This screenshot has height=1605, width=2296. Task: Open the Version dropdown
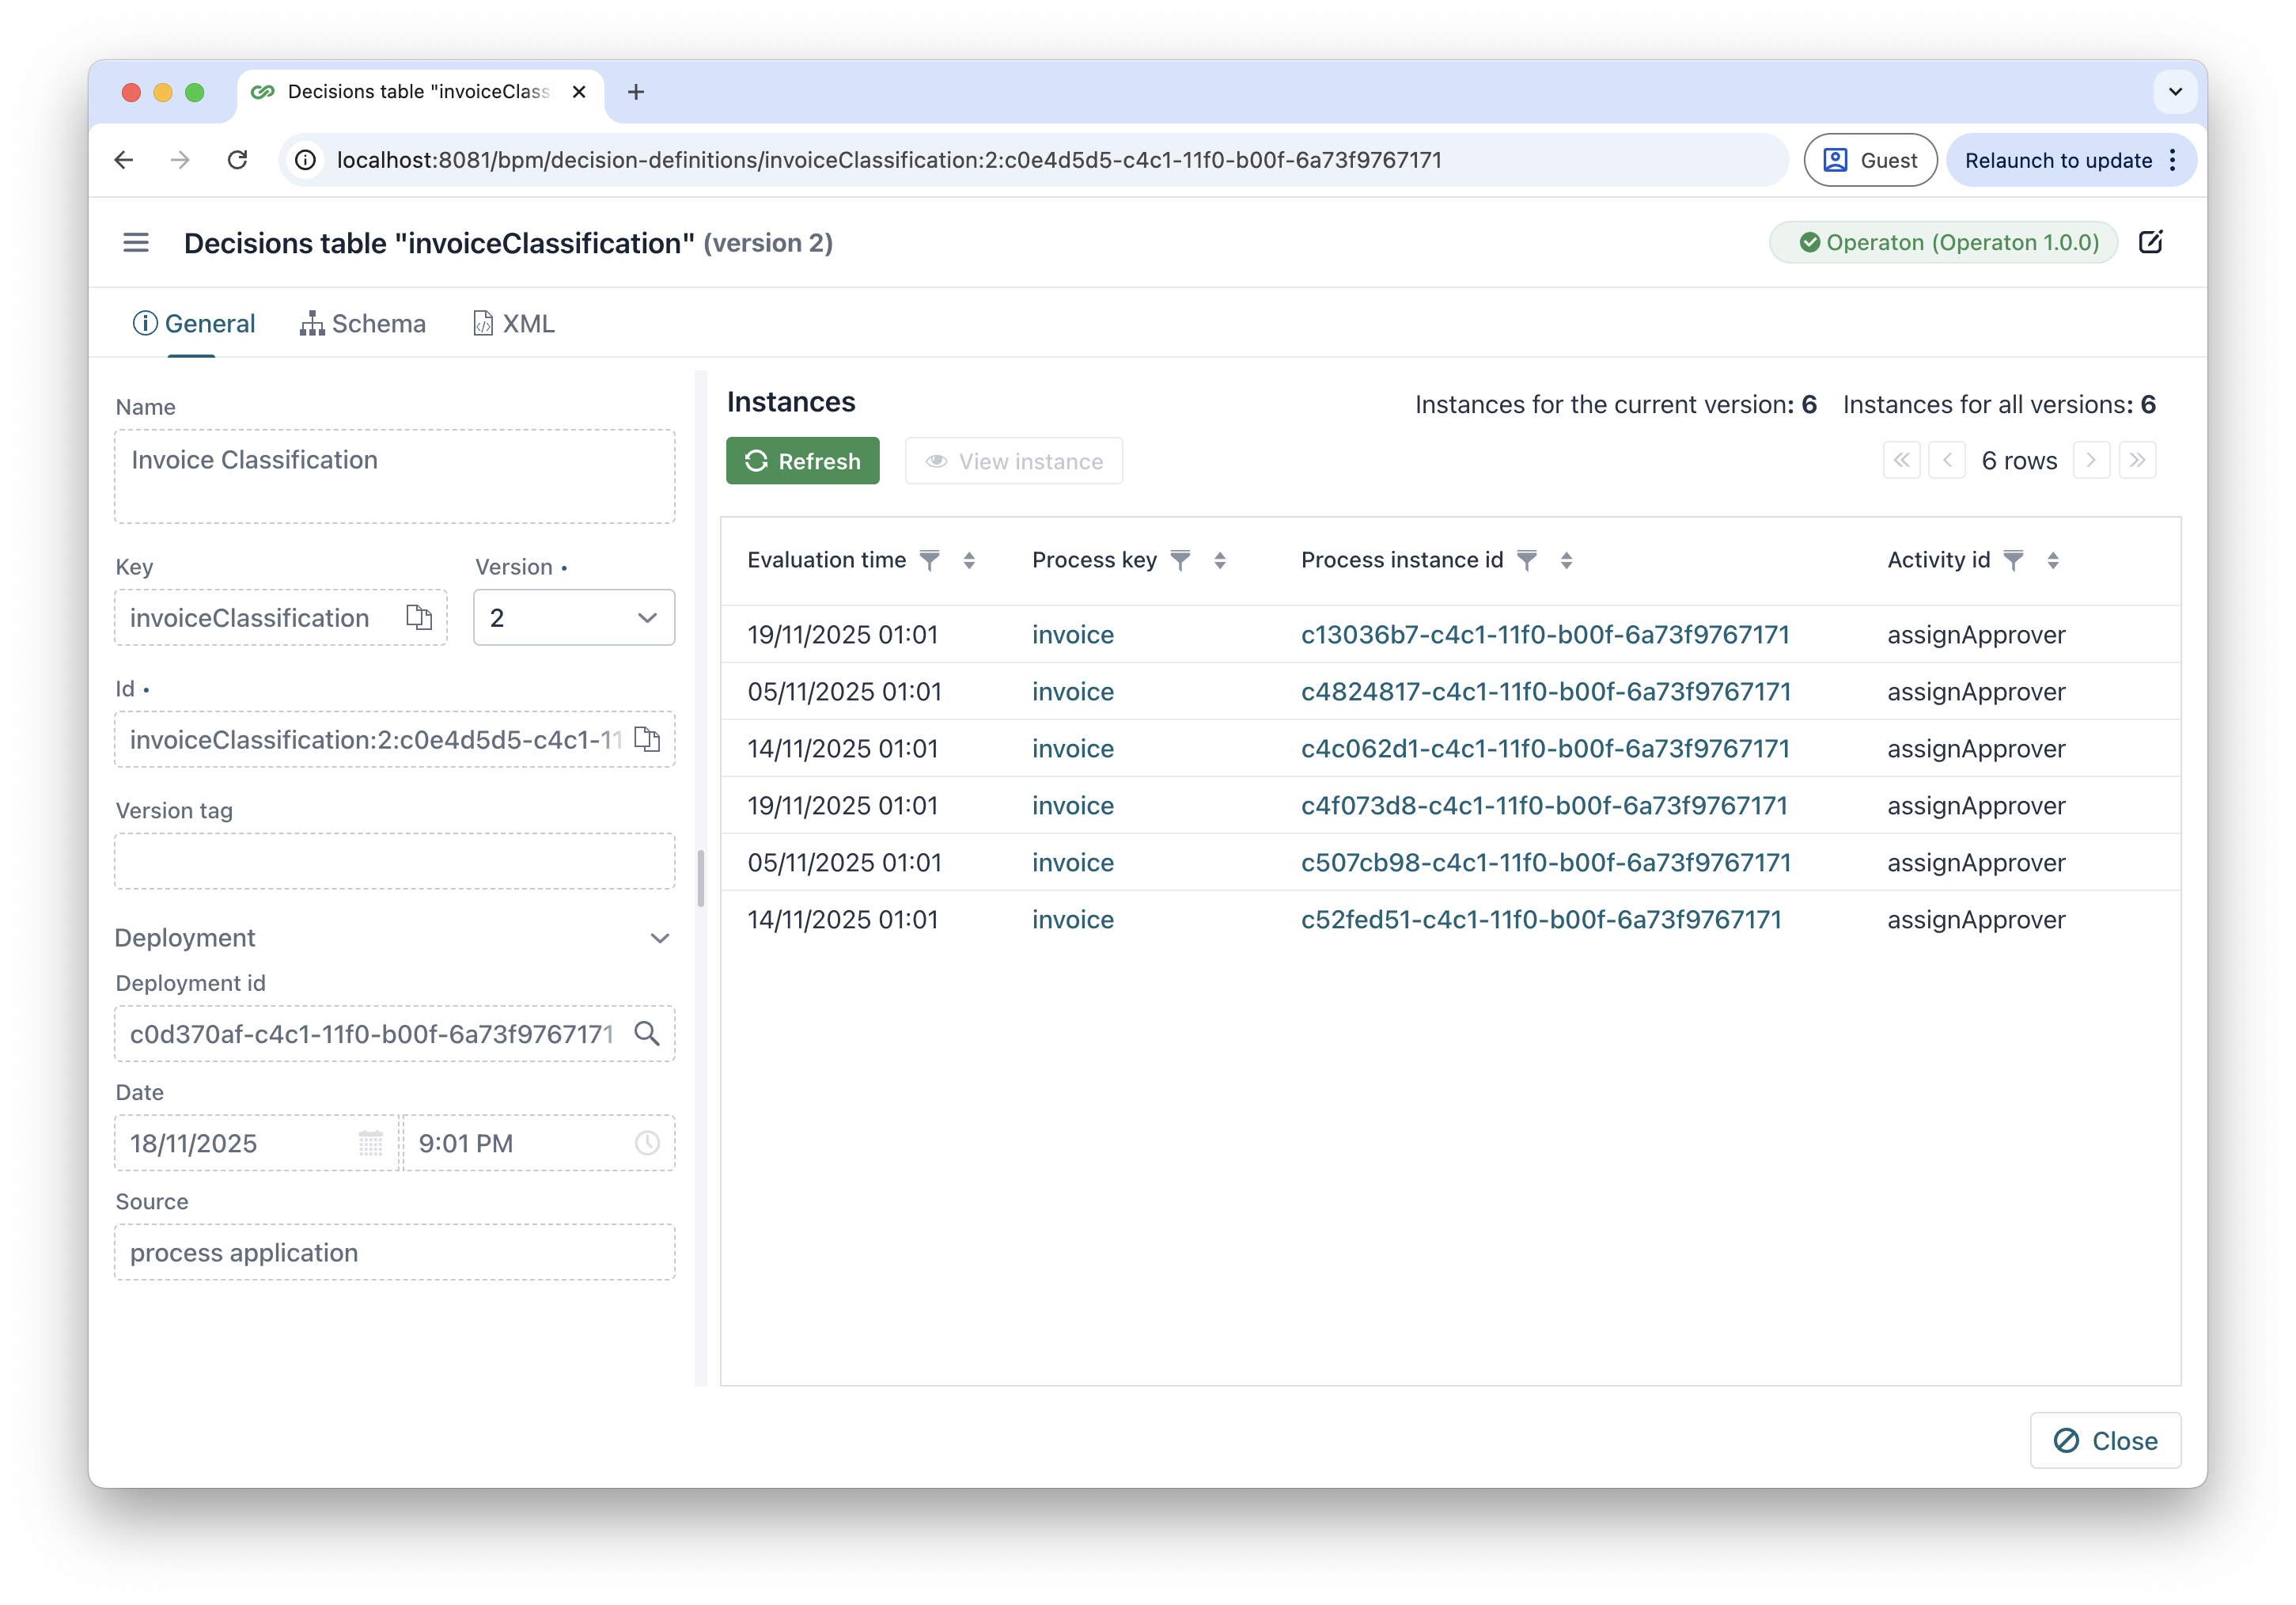tap(573, 618)
